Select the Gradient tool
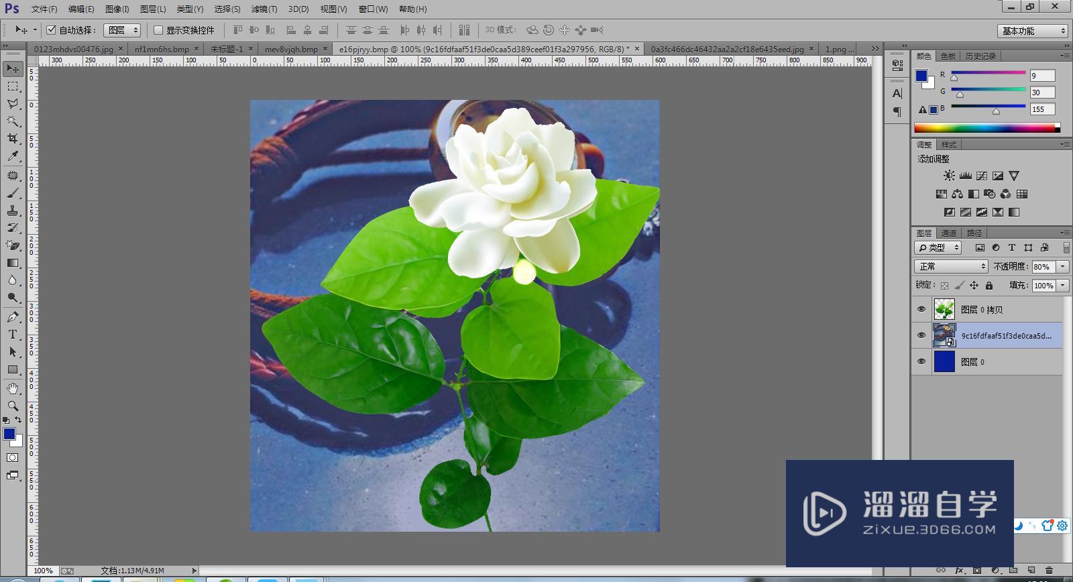This screenshot has width=1073, height=582. (x=13, y=263)
